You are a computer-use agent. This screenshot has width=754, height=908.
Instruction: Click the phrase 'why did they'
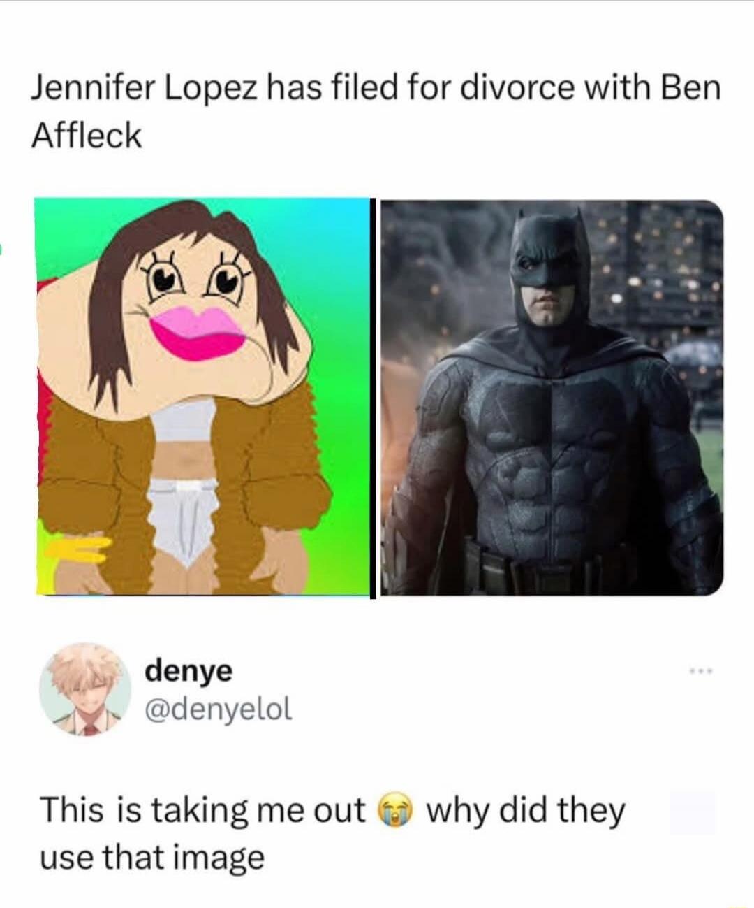click(x=525, y=812)
